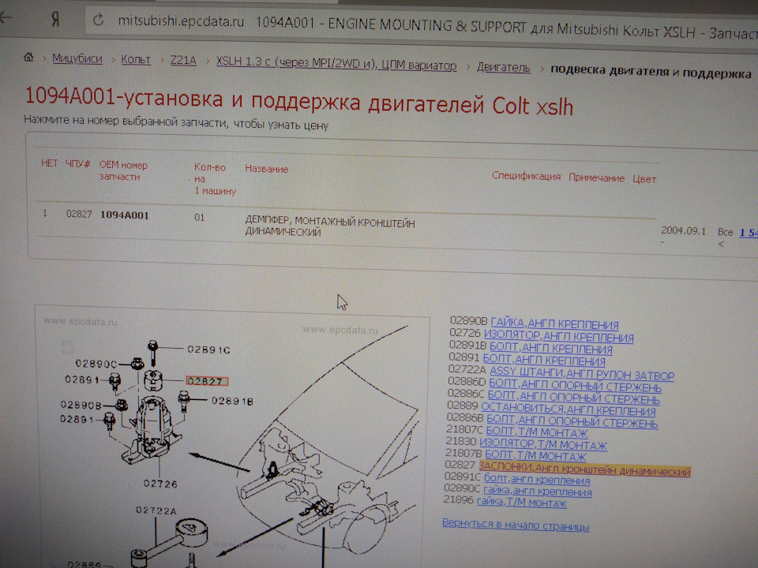Select the Z21A breadcrumb link
758x568 pixels.
coord(182,58)
